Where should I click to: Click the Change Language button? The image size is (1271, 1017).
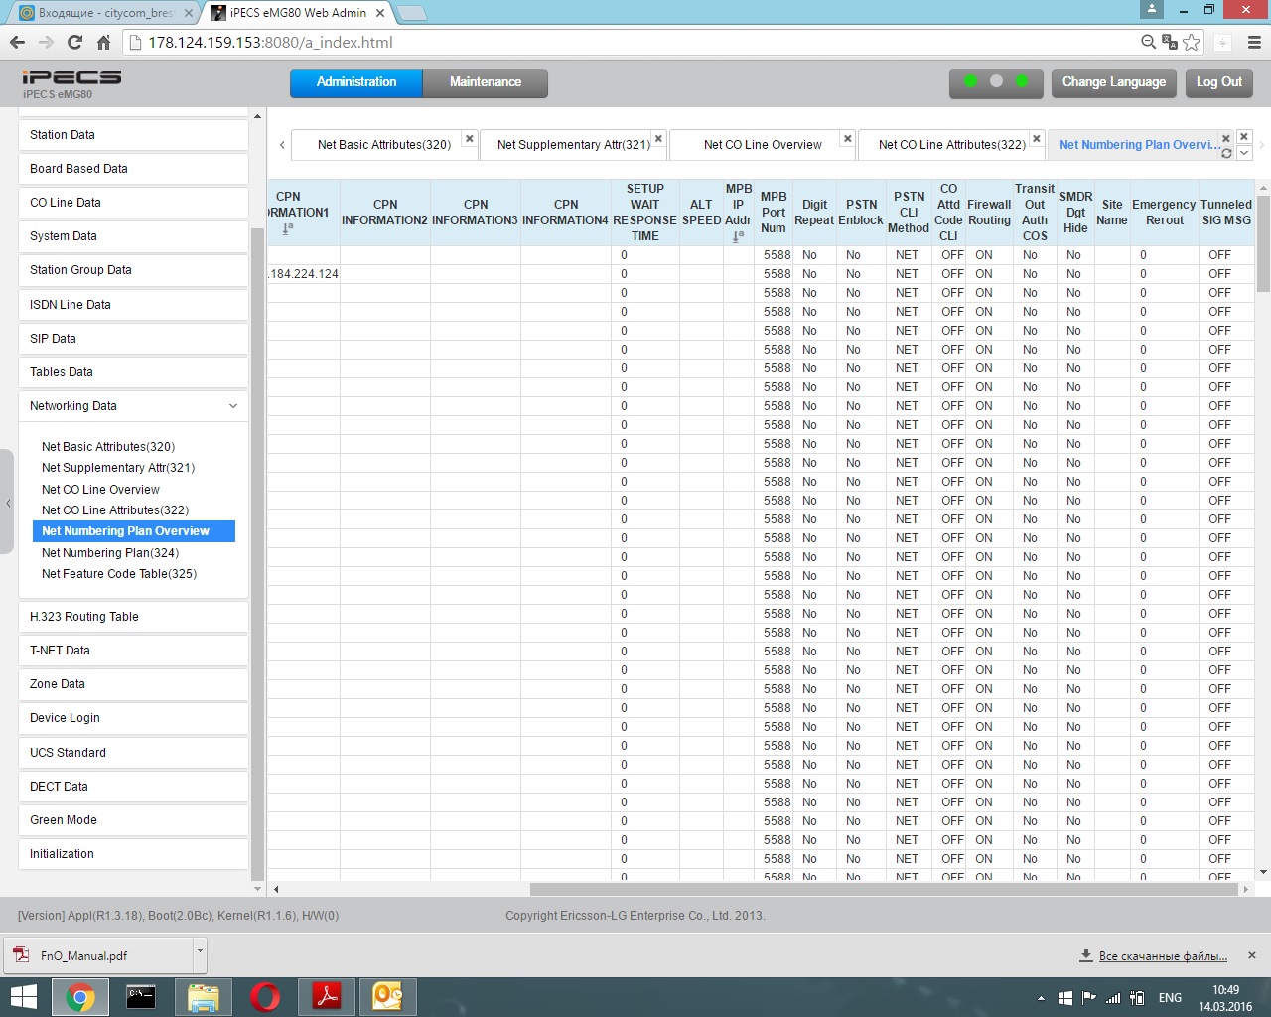click(1113, 82)
